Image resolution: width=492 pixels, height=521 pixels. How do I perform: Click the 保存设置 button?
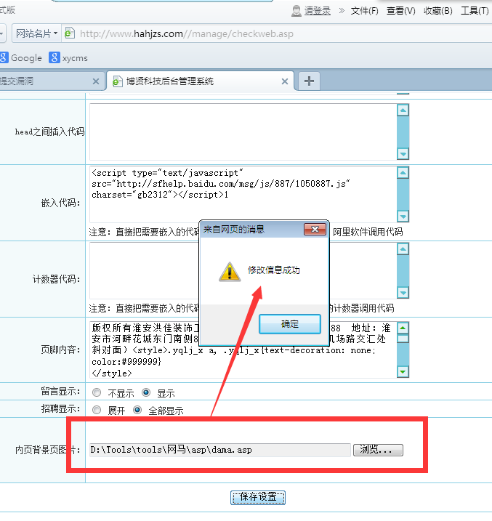pos(258,498)
